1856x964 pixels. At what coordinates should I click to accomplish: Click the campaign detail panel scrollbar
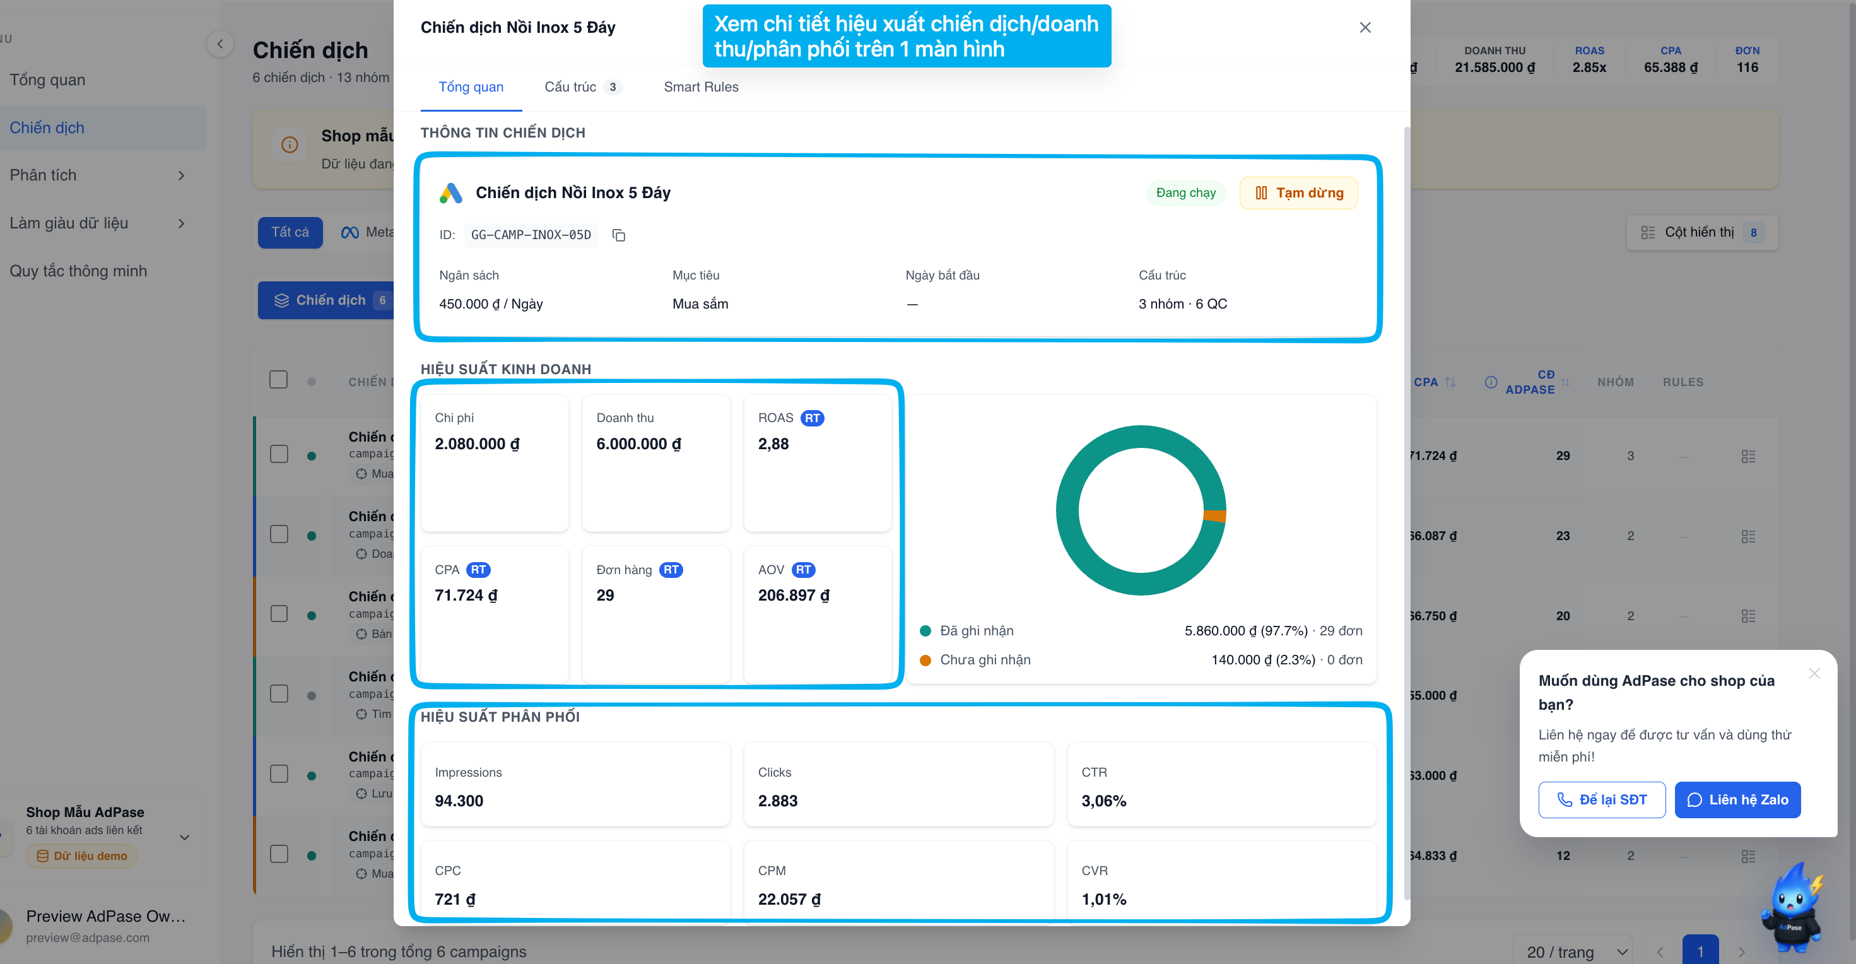click(x=1406, y=513)
